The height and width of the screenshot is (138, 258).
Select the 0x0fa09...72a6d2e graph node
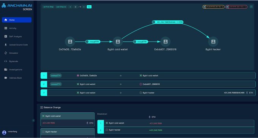point(70,42)
